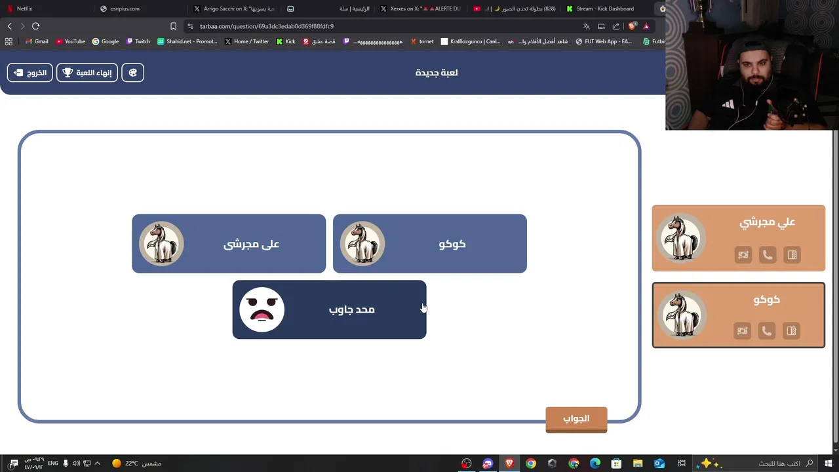Open the Kick bookmark

[286, 41]
